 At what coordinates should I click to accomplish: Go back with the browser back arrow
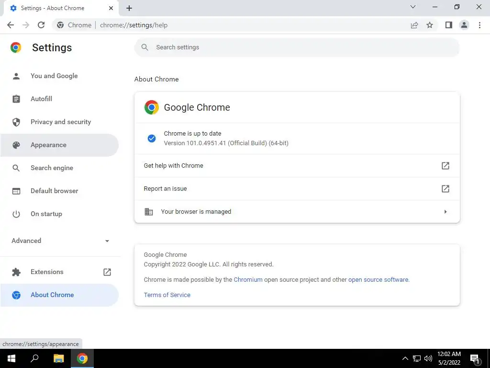coord(11,25)
